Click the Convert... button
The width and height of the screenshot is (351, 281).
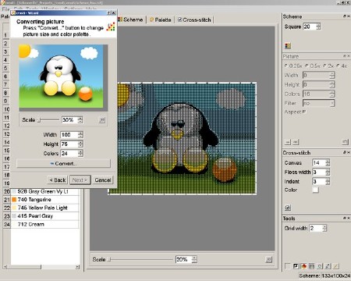pos(63,164)
